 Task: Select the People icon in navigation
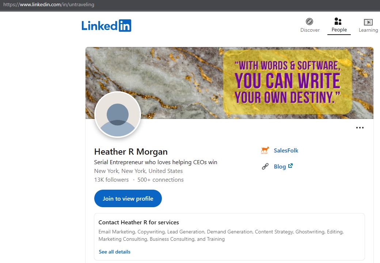pos(338,21)
